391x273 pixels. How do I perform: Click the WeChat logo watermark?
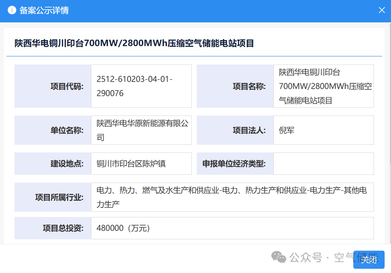(279, 257)
